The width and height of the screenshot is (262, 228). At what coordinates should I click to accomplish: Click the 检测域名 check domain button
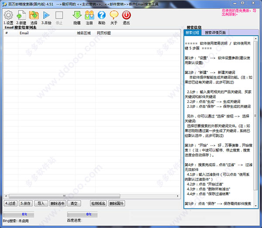coord(98,203)
